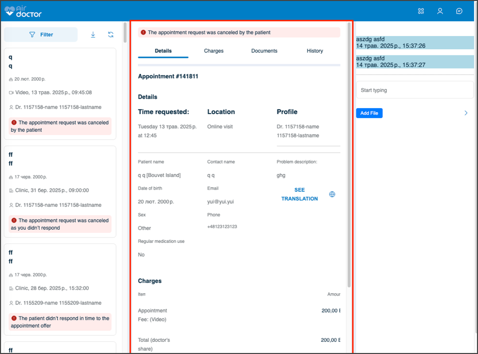Click the SEE TRANSLATION link
This screenshot has width=478, height=354.
tap(300, 194)
